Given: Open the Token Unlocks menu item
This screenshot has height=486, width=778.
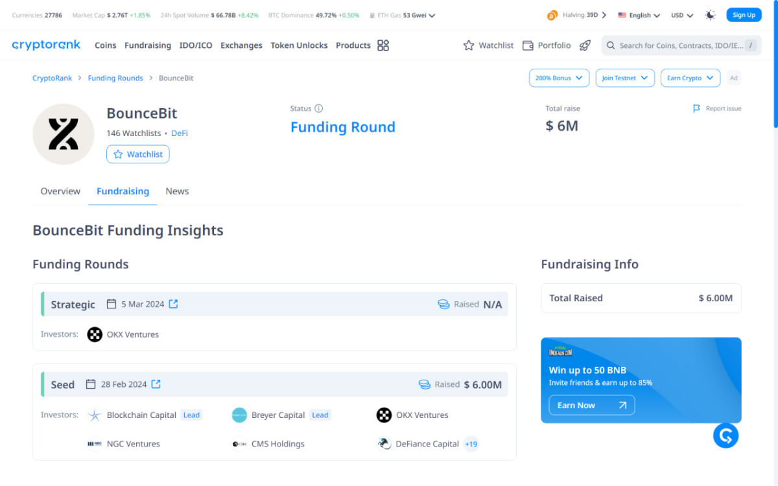Looking at the screenshot, I should coord(299,45).
